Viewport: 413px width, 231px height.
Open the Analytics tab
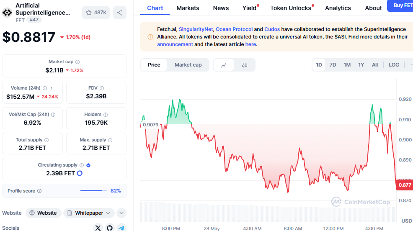point(338,8)
